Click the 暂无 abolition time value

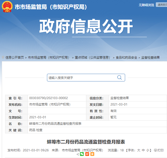pyautogui.click(x=113, y=117)
